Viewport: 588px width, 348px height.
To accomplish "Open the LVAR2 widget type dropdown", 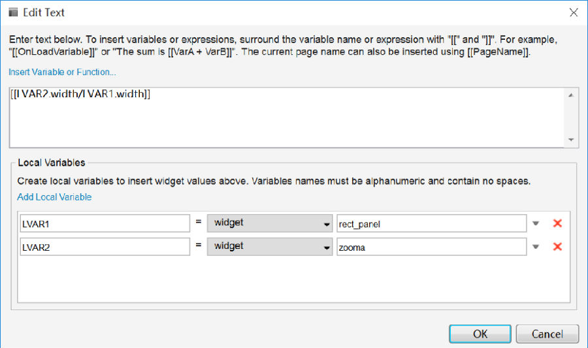I will point(270,247).
